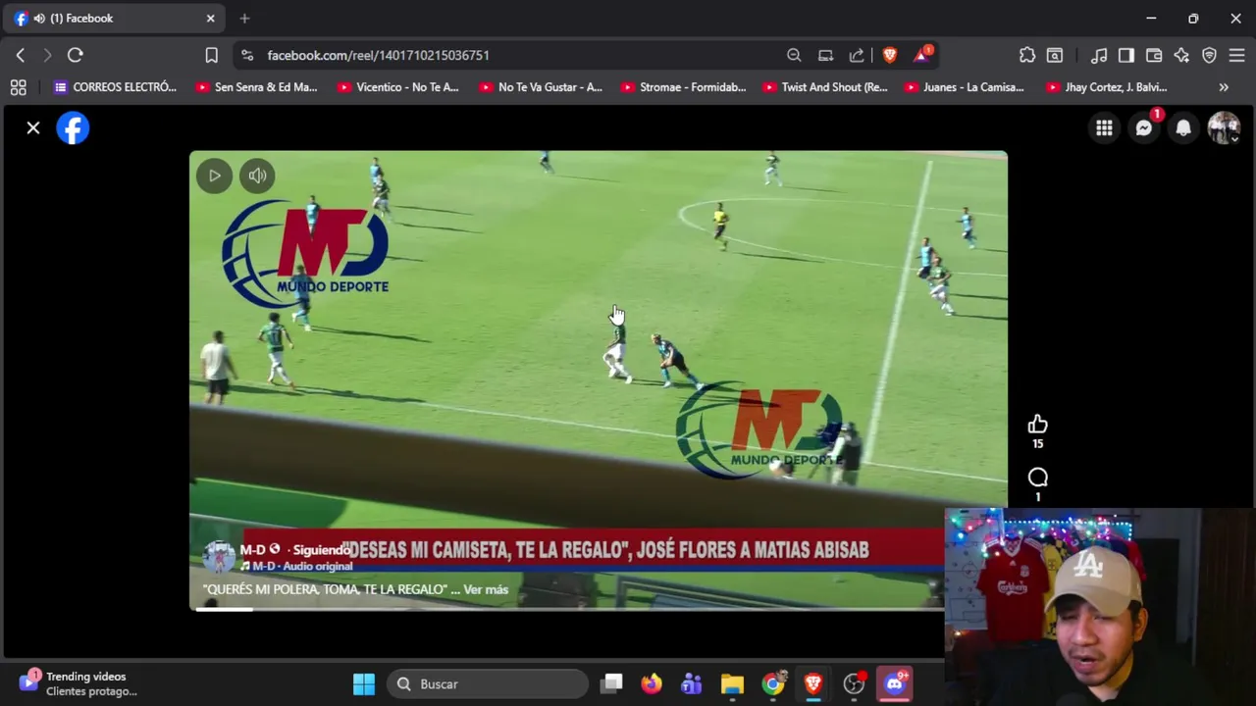Open Microsoft Teams from taskbar

pos(692,683)
